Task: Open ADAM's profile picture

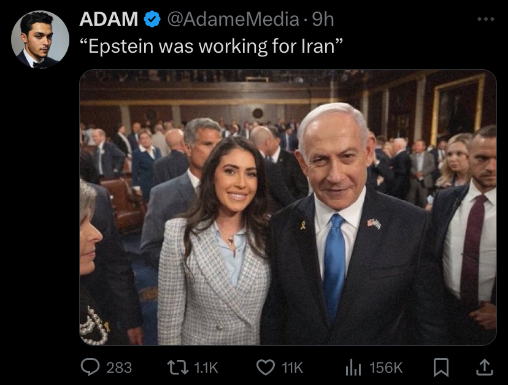Action: point(40,39)
